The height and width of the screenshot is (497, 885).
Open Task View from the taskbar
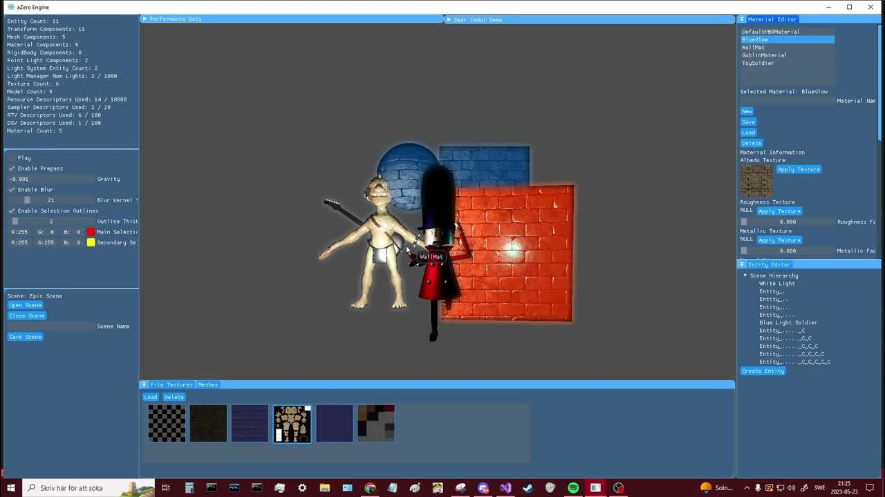pos(166,487)
